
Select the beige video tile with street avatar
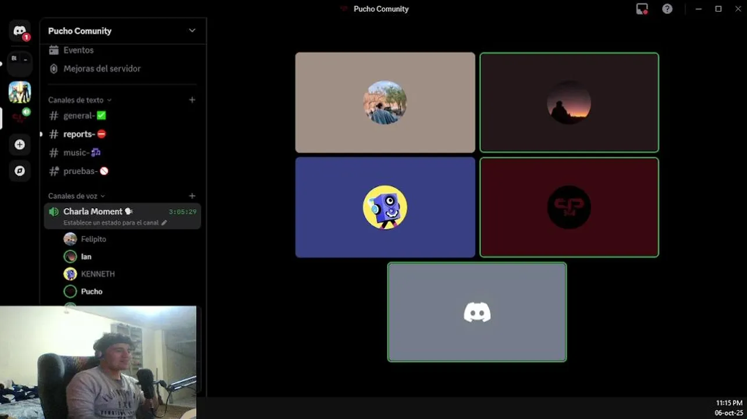(385, 102)
